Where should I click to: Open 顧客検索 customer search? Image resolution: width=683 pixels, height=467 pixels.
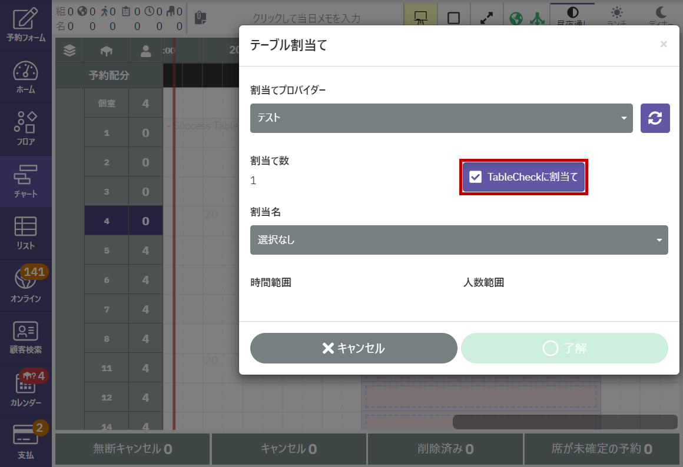(x=25, y=337)
